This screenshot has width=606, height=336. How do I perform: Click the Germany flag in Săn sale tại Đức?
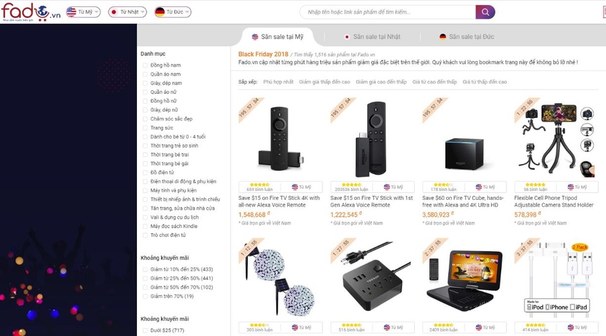(x=443, y=37)
